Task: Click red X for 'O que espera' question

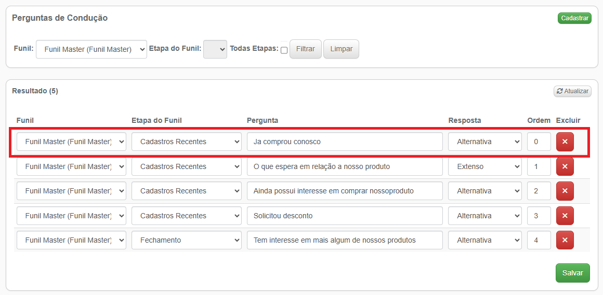Action: (x=565, y=166)
